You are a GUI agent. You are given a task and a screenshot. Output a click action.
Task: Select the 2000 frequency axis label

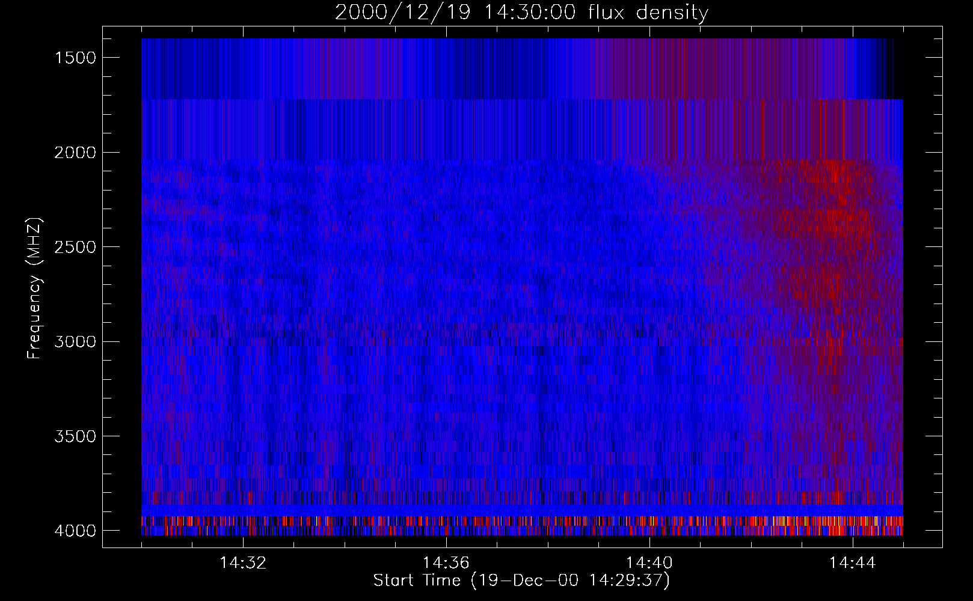pyautogui.click(x=75, y=153)
